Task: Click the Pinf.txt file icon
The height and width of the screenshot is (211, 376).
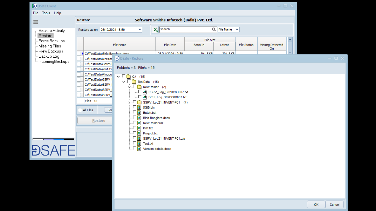Action: (139, 128)
